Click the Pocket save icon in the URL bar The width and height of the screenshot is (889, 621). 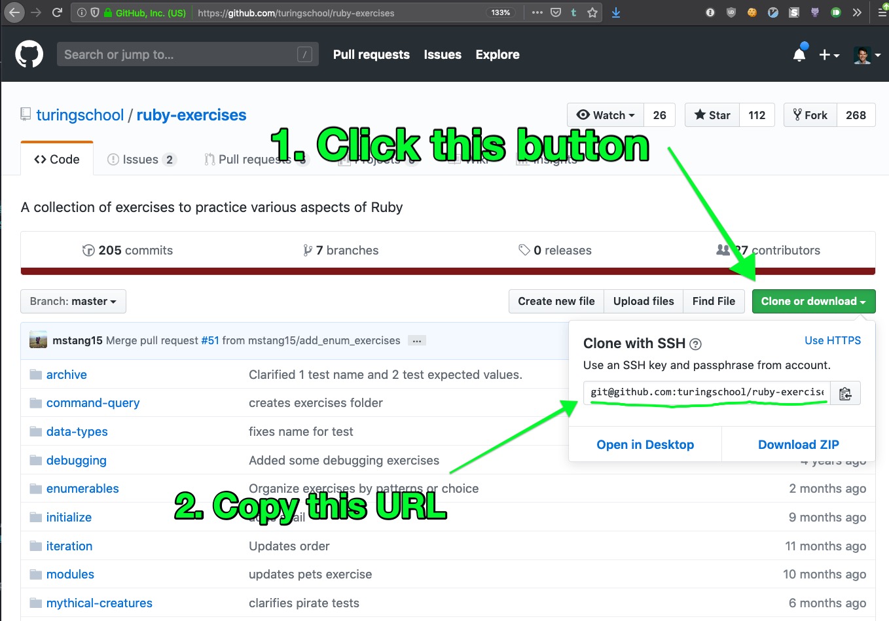point(556,12)
